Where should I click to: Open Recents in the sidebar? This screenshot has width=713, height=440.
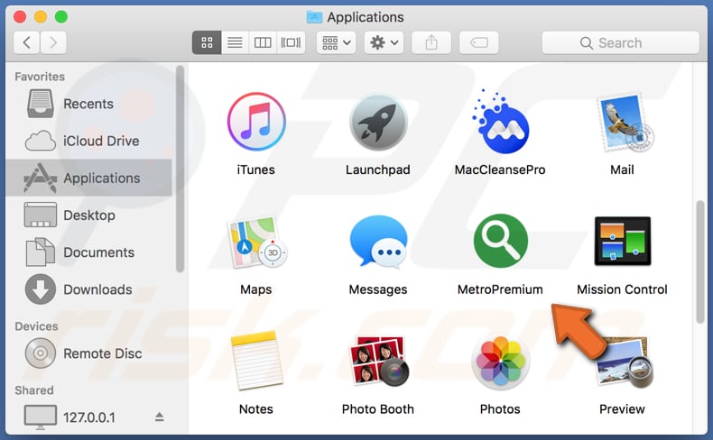click(x=88, y=104)
